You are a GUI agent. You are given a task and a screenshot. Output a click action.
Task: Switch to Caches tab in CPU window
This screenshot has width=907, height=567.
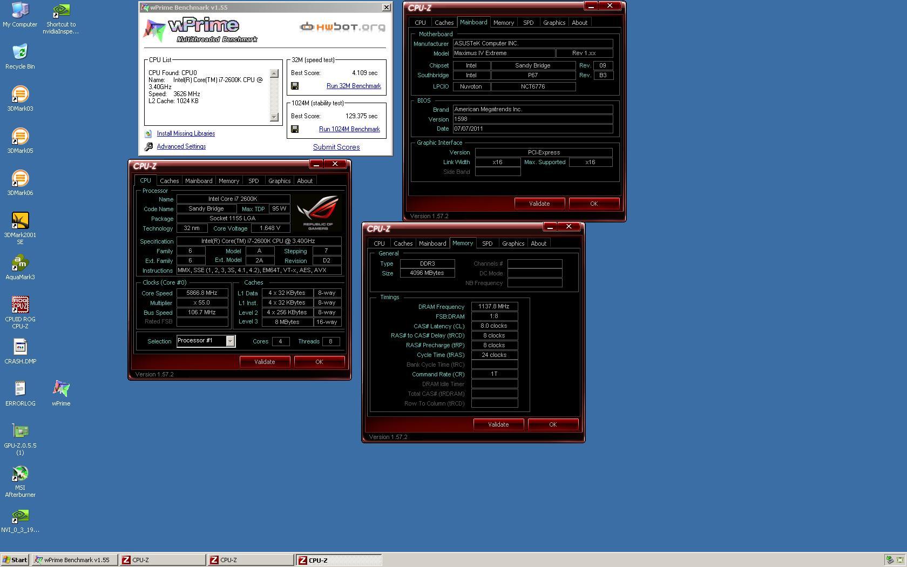[x=169, y=181]
